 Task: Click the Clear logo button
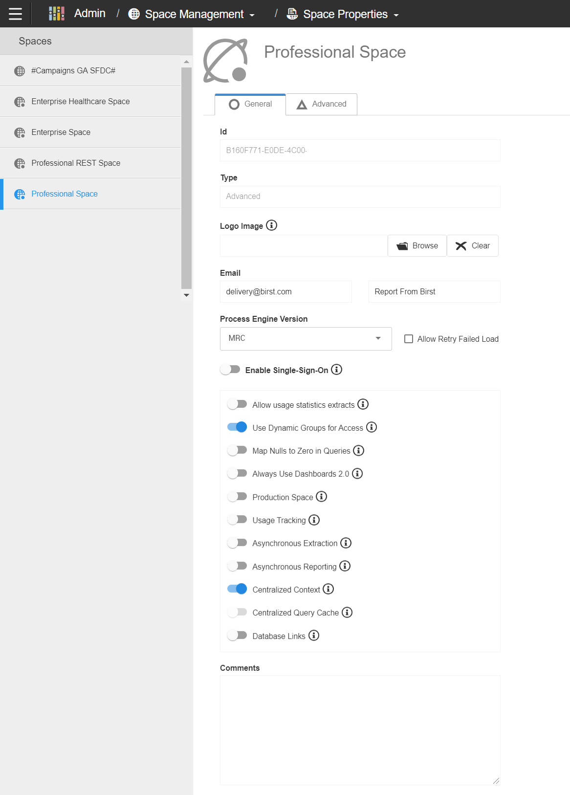click(x=473, y=246)
